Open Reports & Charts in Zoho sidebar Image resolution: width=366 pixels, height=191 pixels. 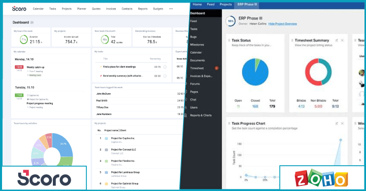(x=201, y=116)
